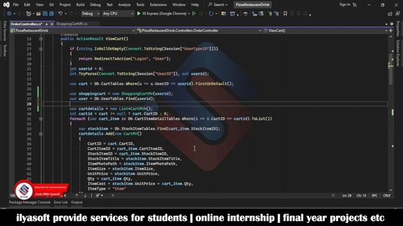Expand the IIS Express launch options arrow
The image size is (403, 226).
[189, 14]
